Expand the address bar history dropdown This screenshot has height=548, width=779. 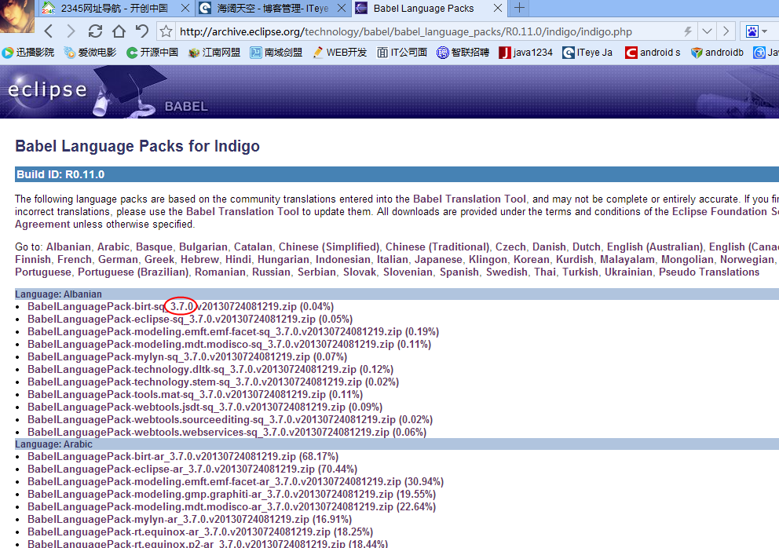pos(707,31)
